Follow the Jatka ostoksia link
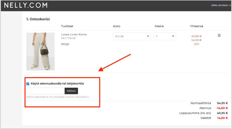 (x=219, y=5)
